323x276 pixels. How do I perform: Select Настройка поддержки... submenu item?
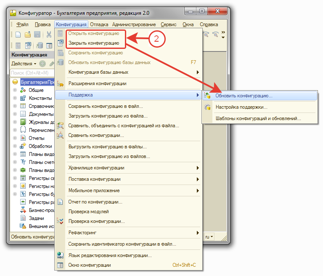click(x=259, y=107)
